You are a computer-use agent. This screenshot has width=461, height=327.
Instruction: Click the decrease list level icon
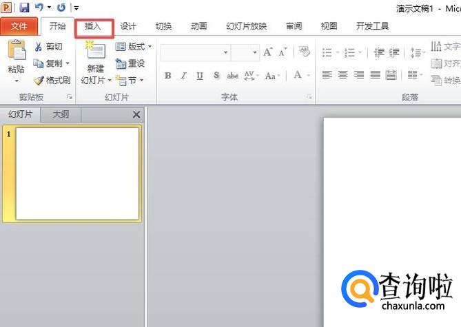tap(379, 52)
